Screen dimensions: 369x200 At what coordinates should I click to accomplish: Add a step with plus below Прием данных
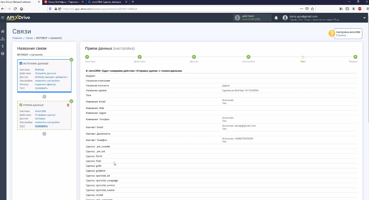click(x=44, y=134)
